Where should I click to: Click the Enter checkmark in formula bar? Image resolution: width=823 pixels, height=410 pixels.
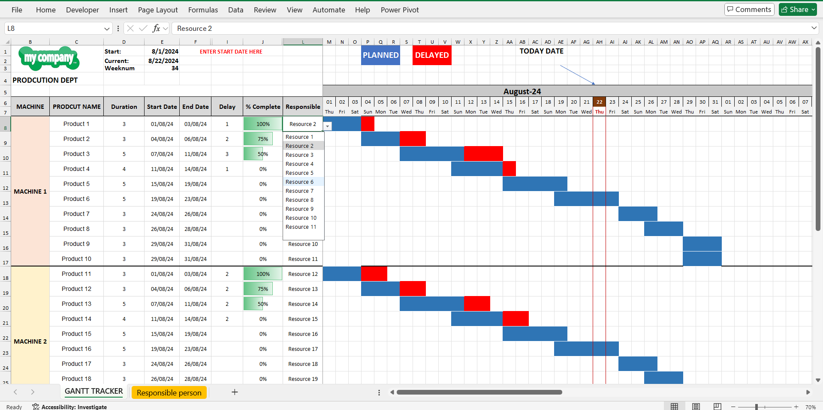point(143,28)
